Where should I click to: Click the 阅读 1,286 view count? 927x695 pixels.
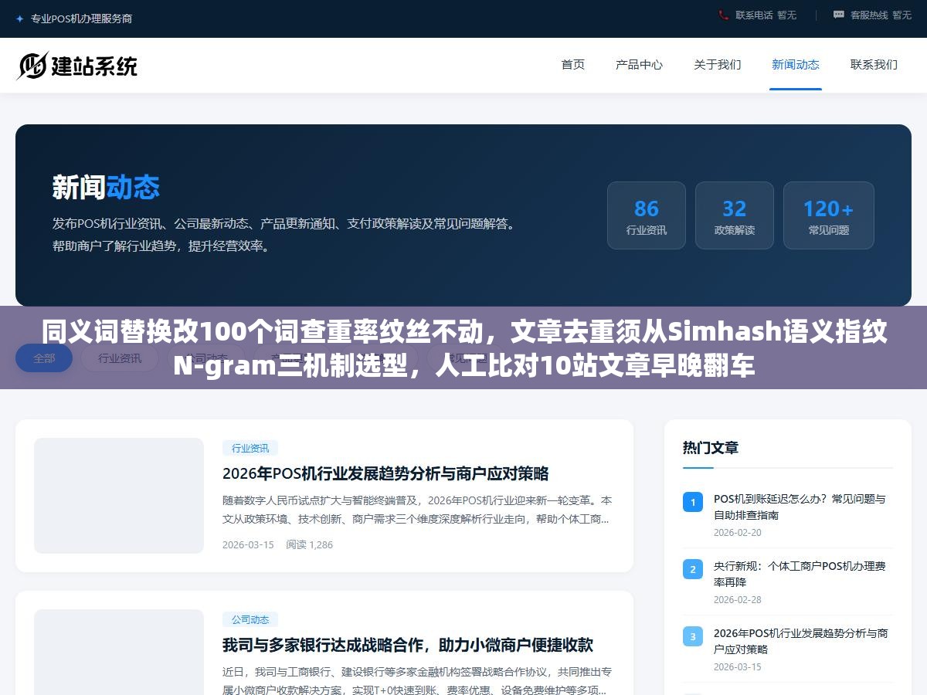point(309,544)
